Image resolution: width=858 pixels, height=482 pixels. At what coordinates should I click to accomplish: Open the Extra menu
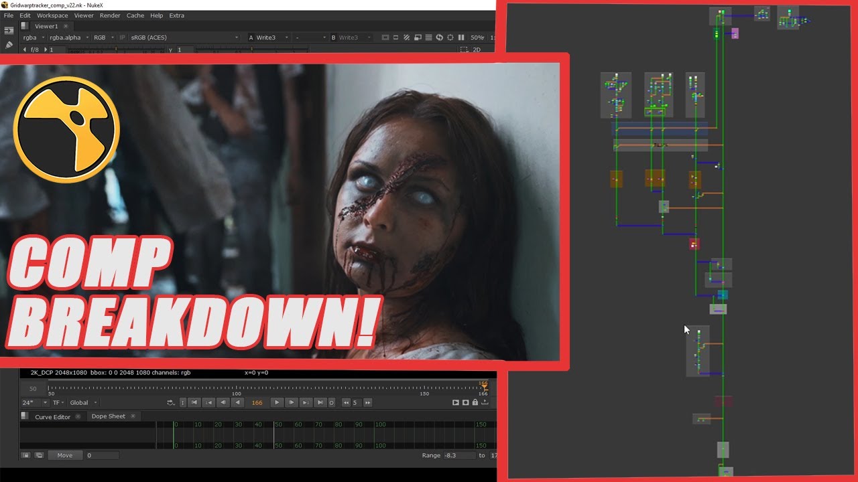(176, 15)
